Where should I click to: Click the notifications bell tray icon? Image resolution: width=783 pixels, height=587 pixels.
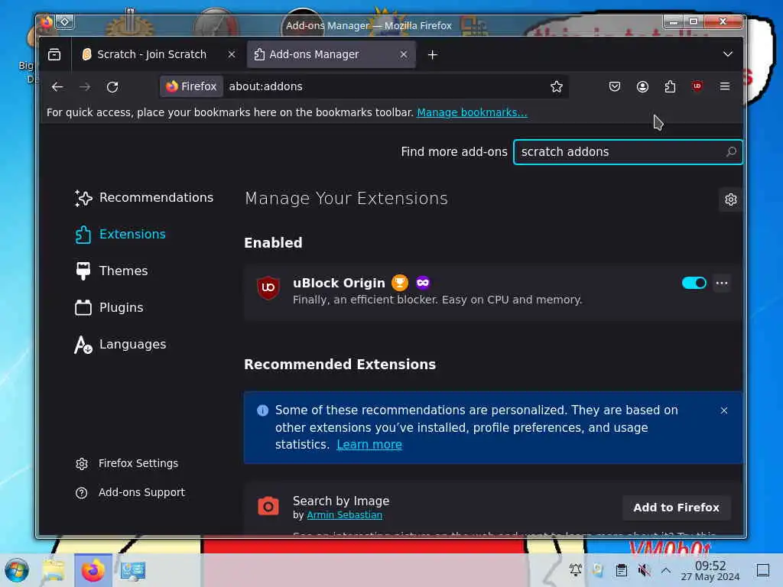point(576,569)
